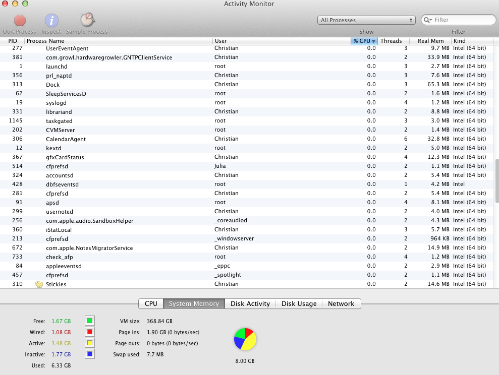Screen dimensions: 499x375
Task: Select the com.apple.NotesMigratorService row
Action: click(x=247, y=247)
